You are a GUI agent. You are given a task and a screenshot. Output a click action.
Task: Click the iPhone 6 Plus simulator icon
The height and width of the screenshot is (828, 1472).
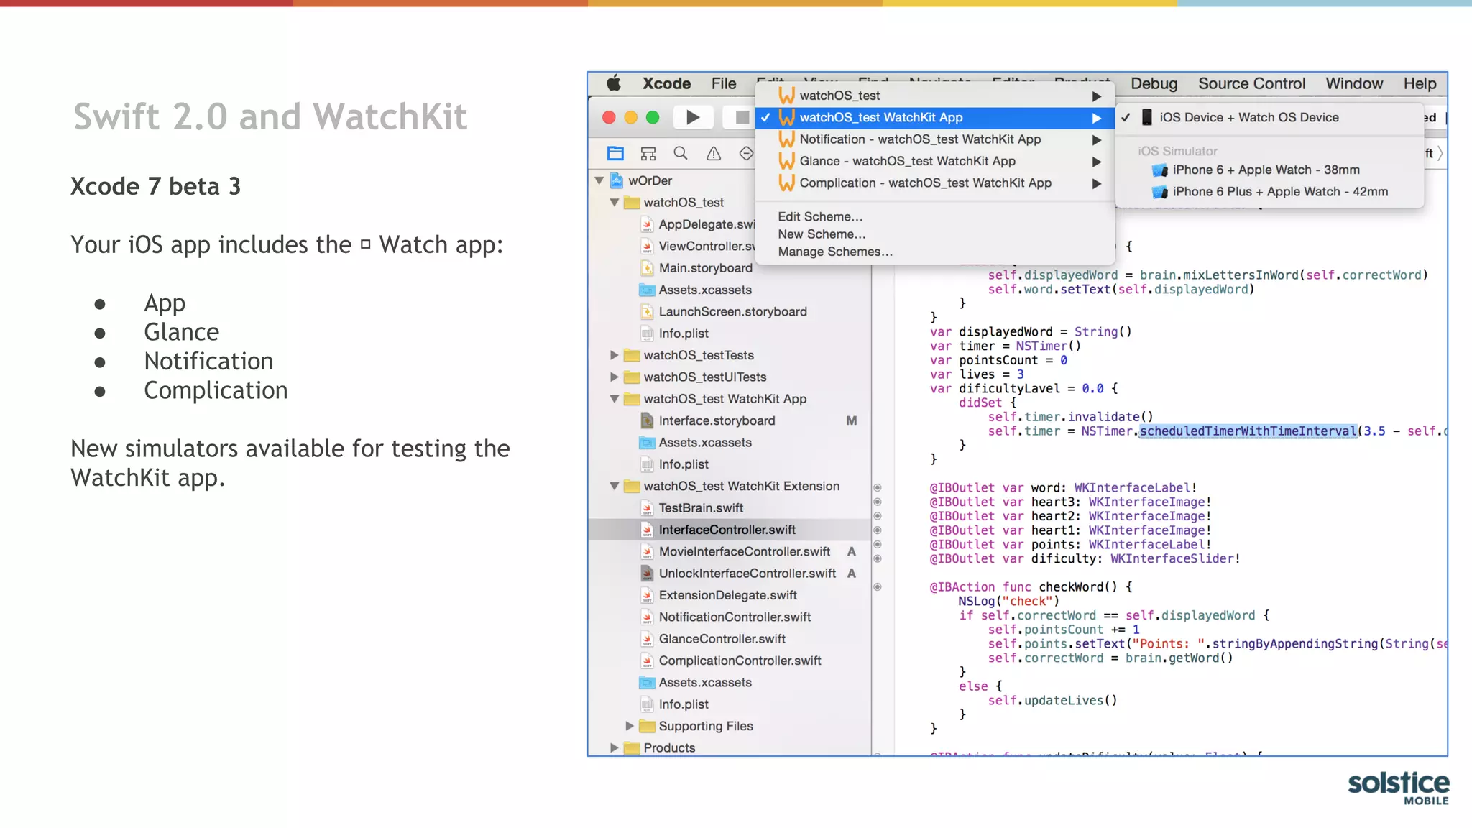(x=1159, y=192)
